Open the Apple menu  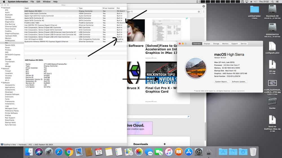pyautogui.click(x=4, y=2)
